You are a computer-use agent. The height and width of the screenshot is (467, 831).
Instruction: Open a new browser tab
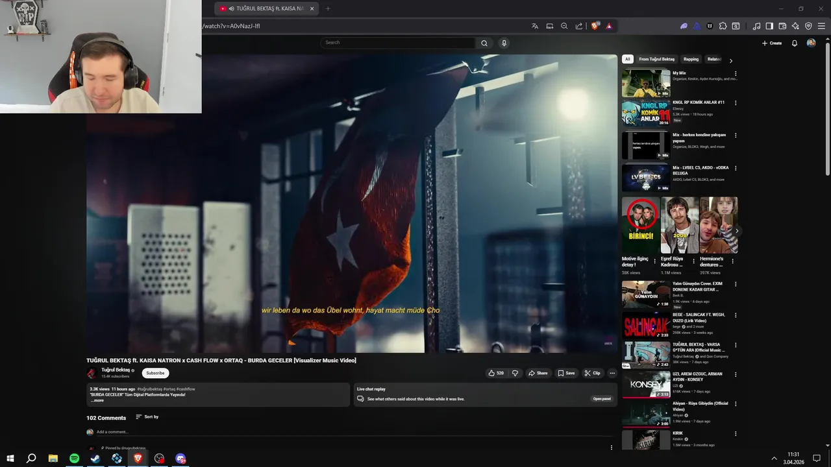click(328, 8)
